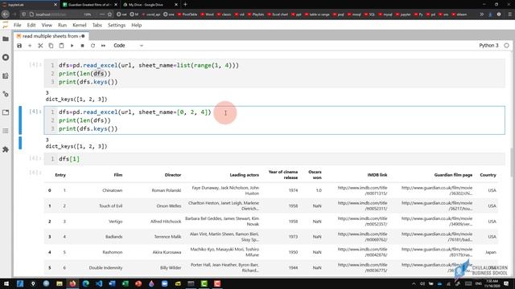Click the Rashomon film cell
The height and width of the screenshot is (289, 515).
coord(113,252)
